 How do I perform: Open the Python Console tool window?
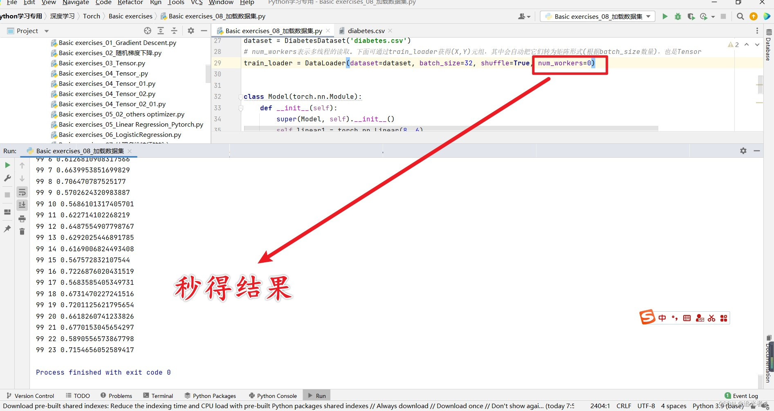coord(273,396)
